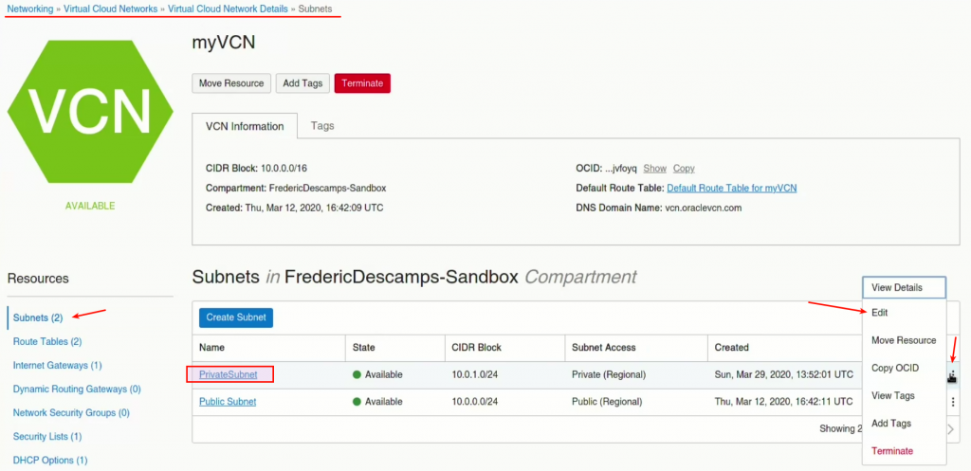Select DHCP Options (1) in Resources
This screenshot has height=471, width=971.
click(x=51, y=461)
